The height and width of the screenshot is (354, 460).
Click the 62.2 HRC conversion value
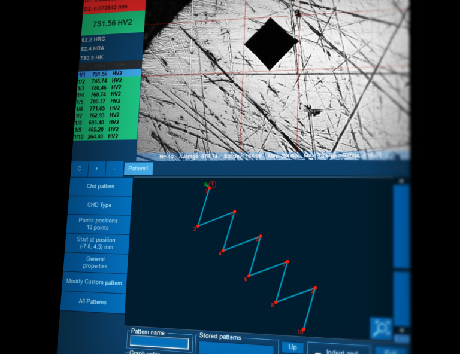93,39
